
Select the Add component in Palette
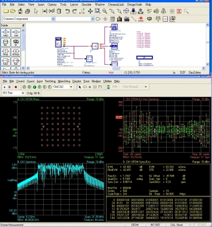pos(16,33)
